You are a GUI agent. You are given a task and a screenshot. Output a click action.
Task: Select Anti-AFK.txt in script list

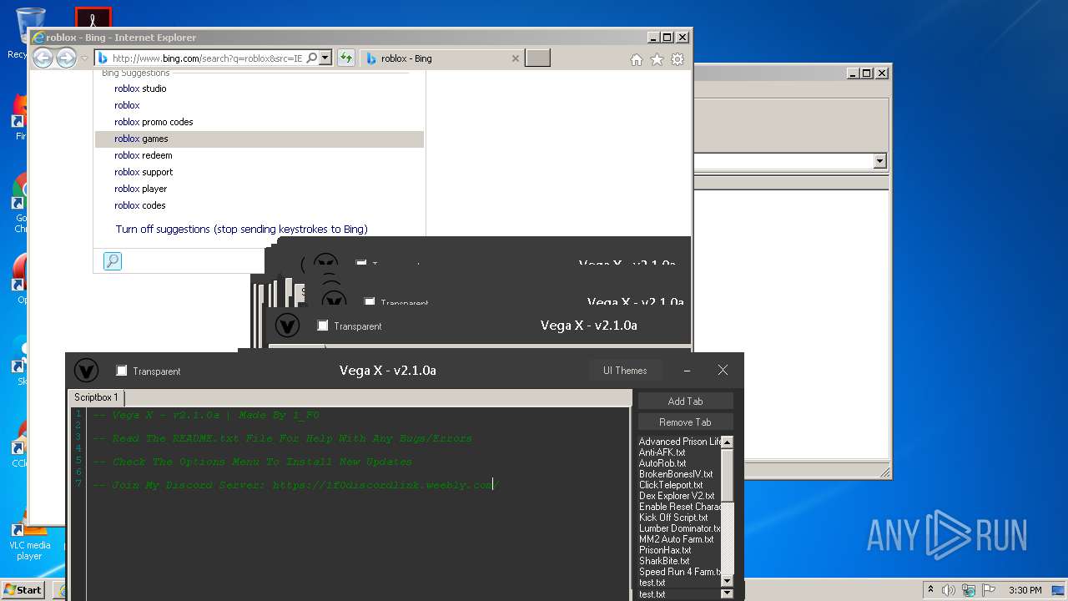click(x=679, y=452)
